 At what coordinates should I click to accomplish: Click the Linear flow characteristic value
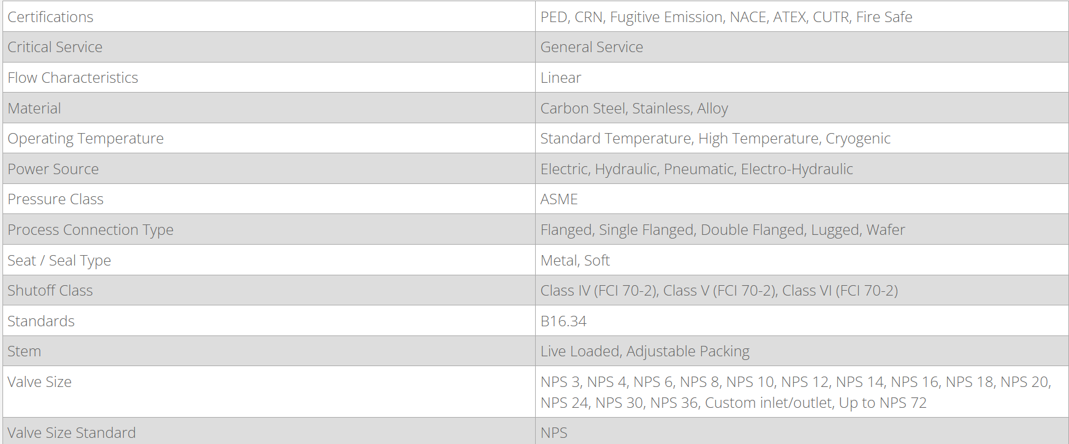(561, 78)
